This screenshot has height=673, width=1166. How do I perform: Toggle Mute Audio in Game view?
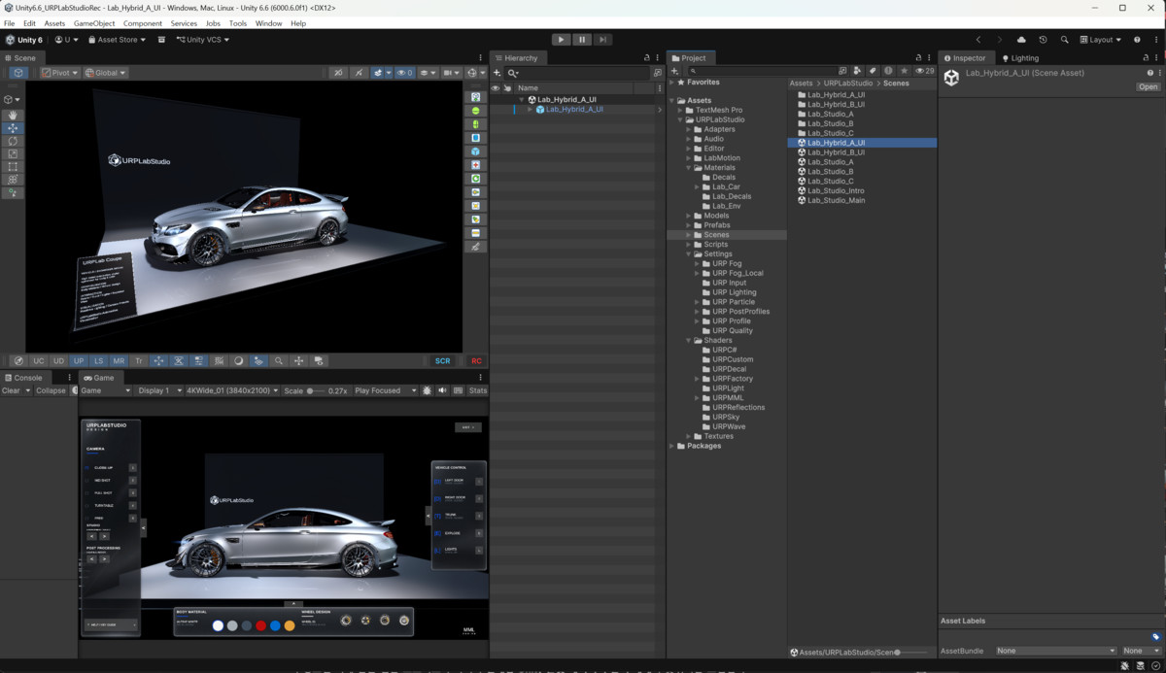(x=443, y=390)
